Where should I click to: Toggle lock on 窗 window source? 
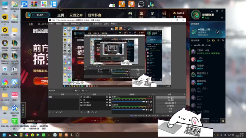[x=110, y=100]
